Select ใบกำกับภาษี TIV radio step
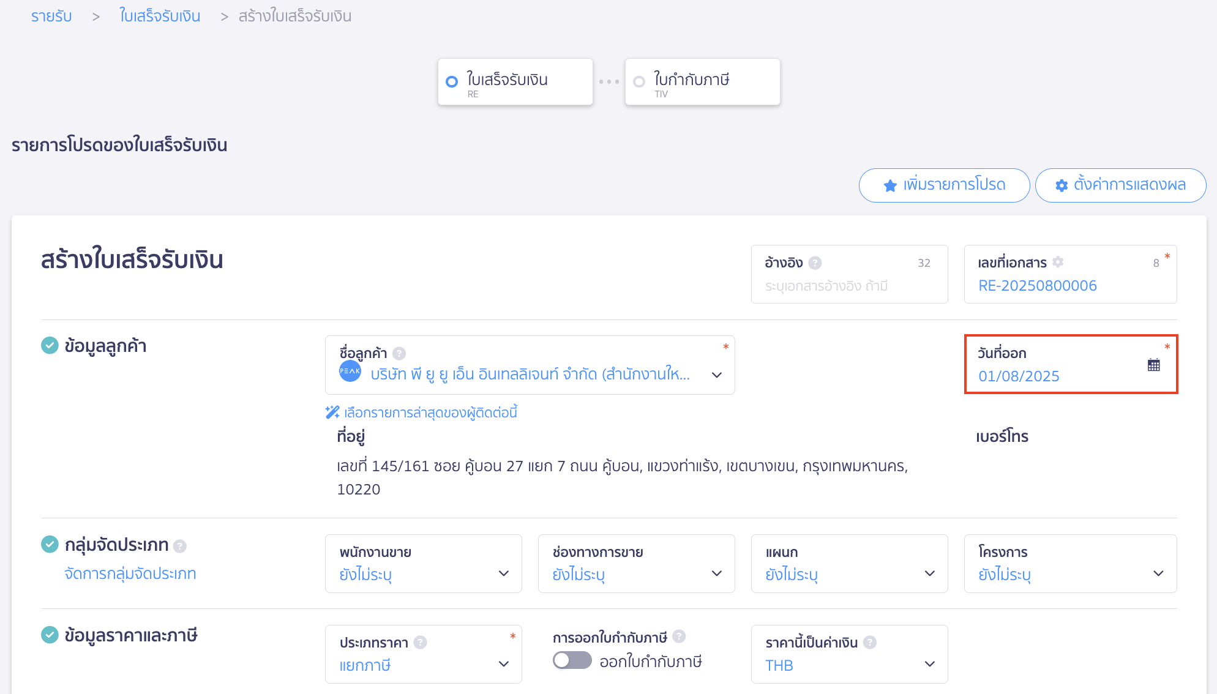 [639, 81]
